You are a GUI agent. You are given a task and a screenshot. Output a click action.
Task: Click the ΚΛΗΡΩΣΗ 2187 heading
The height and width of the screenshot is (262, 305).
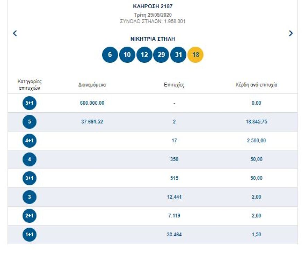[x=152, y=6]
